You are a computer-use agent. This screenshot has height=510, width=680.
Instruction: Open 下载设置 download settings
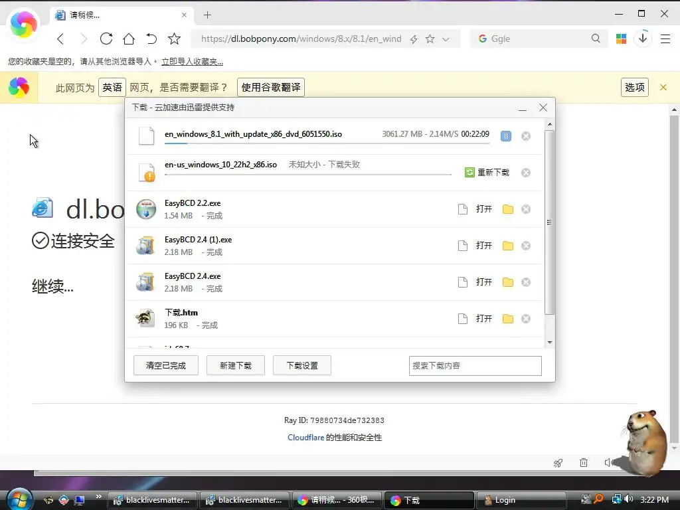[302, 365]
